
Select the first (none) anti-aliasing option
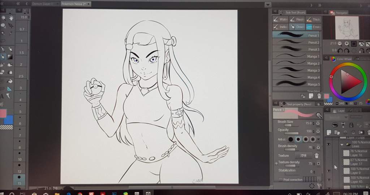pyautogui.click(x=291, y=139)
